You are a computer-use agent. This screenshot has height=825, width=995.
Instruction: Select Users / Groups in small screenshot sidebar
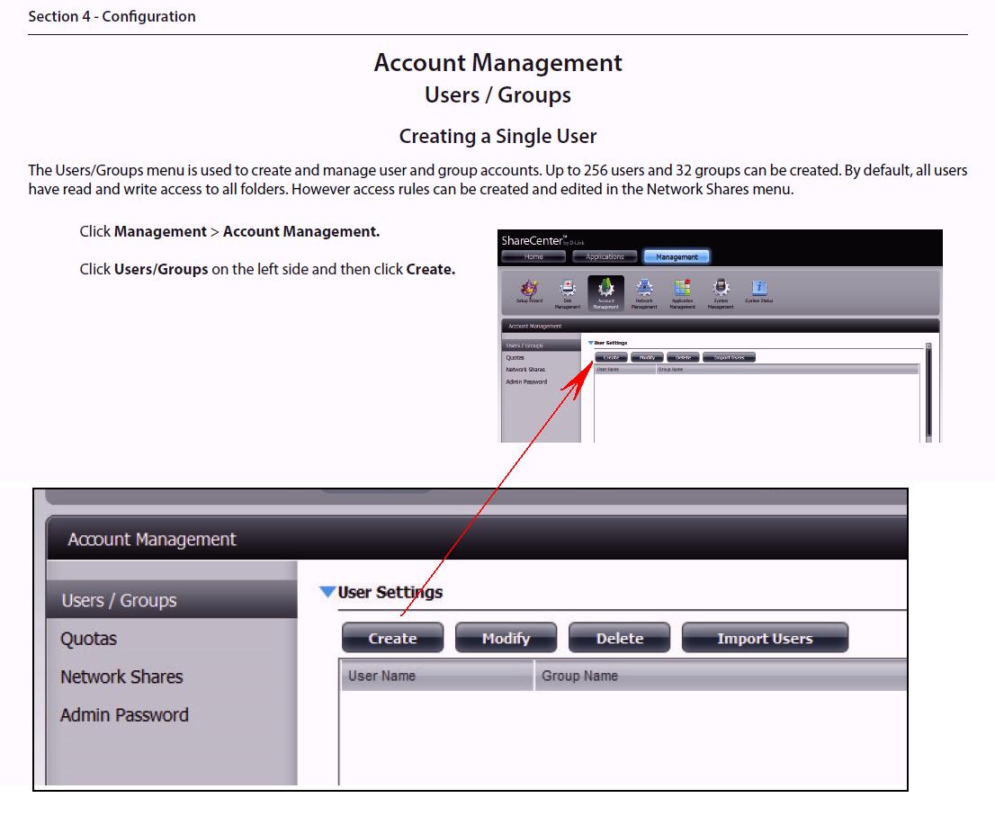coord(542,345)
